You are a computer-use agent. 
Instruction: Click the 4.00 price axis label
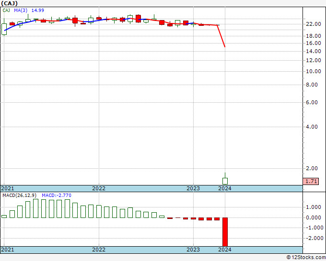312,127
